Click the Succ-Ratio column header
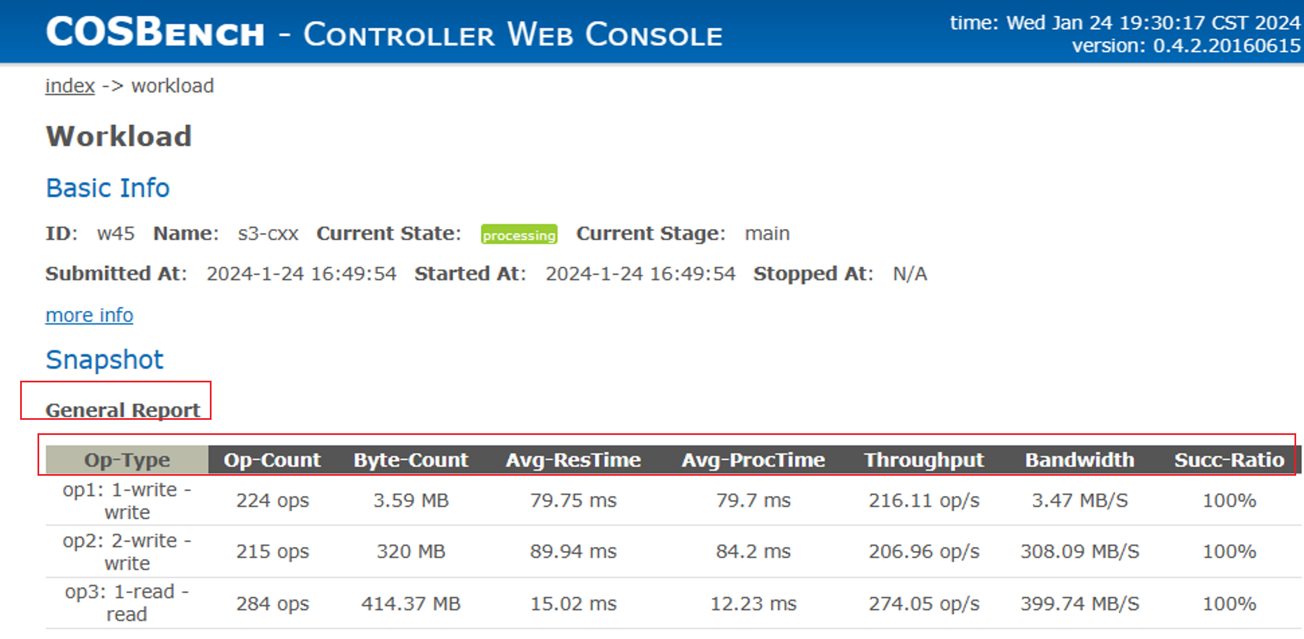The image size is (1304, 639). tap(1229, 460)
